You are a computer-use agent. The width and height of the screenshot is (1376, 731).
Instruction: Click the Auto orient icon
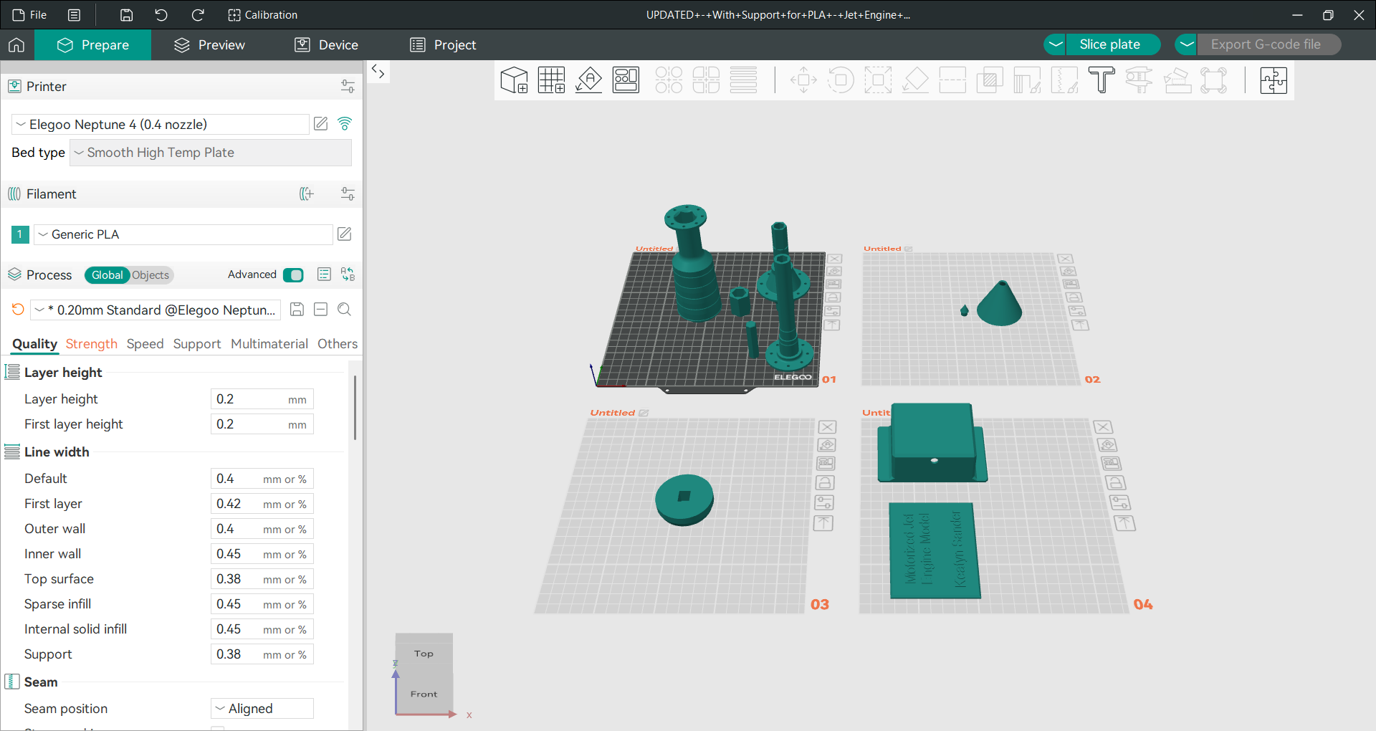tap(589, 80)
